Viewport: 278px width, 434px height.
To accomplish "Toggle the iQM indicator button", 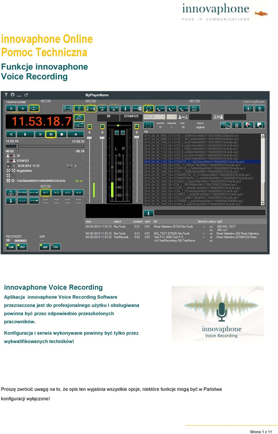I will (x=45, y=247).
